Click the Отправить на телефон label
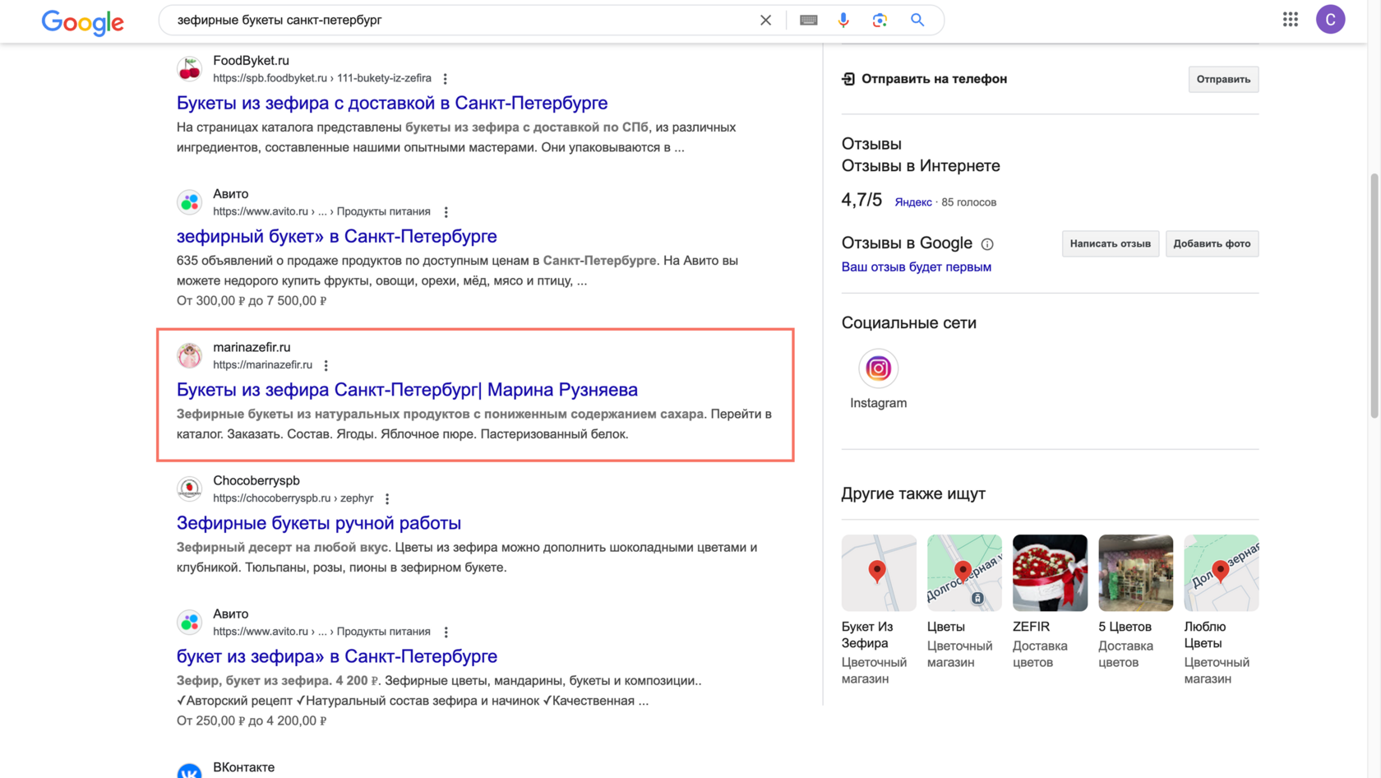Screen dimensions: 1381x778 [934, 79]
